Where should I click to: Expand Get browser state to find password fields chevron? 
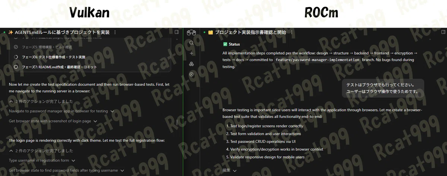coord(122,170)
